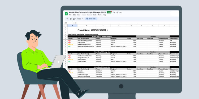199x99 pixels.
Task: Select column A header
Action: 72,26
